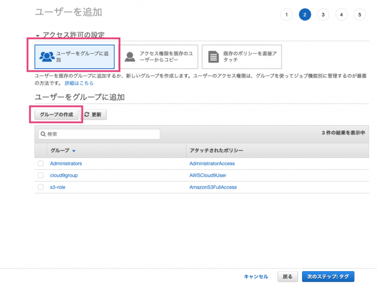Viewport: 377px width, 283px height.
Task: Click the refresh arrows icon beside 更新
Action: click(87, 114)
